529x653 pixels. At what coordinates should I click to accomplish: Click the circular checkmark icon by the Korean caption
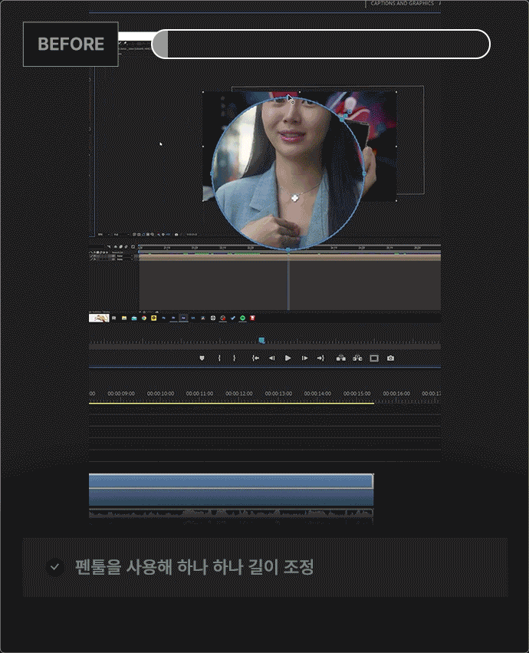pos(55,567)
